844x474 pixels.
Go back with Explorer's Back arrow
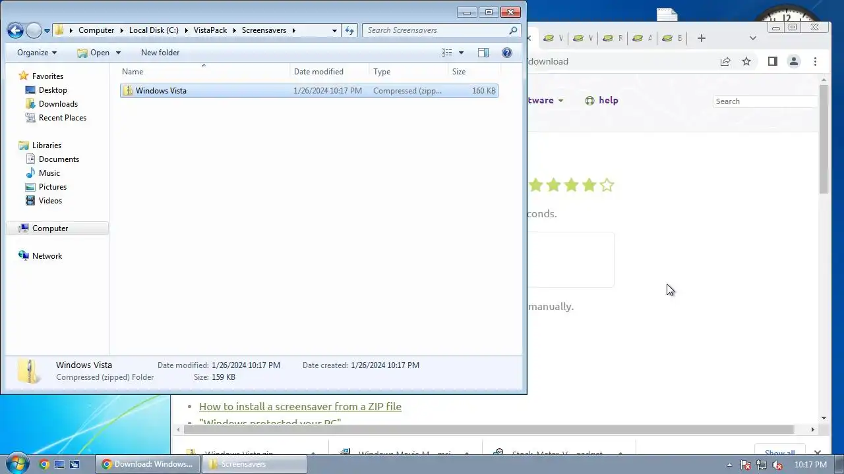16,30
